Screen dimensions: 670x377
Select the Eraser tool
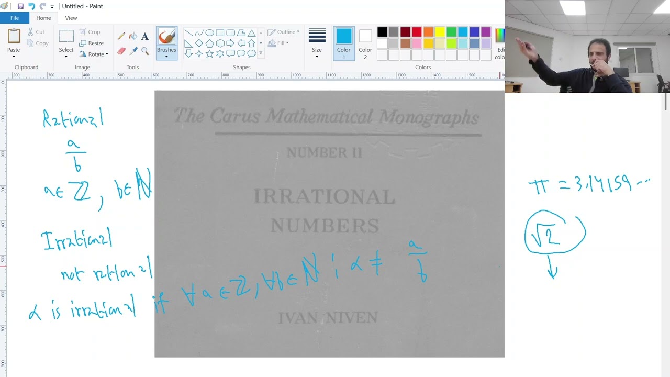[x=121, y=51]
